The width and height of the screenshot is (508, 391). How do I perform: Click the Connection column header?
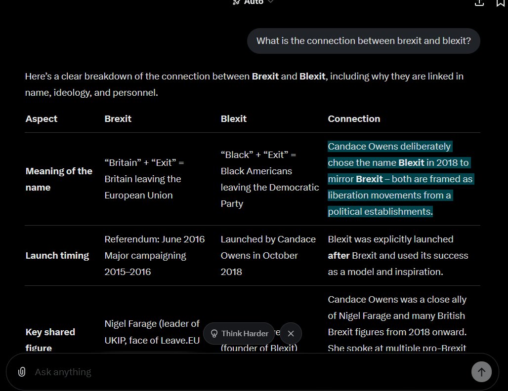354,119
